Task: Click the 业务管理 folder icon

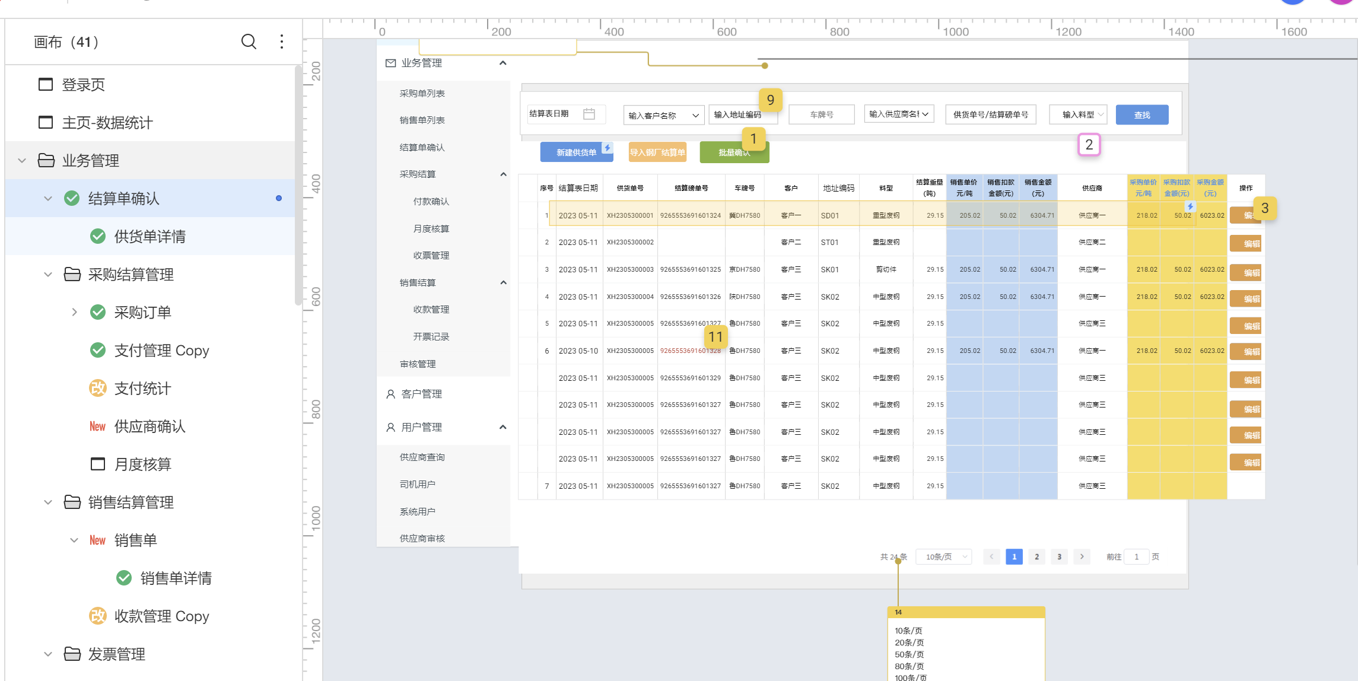Action: coord(46,160)
